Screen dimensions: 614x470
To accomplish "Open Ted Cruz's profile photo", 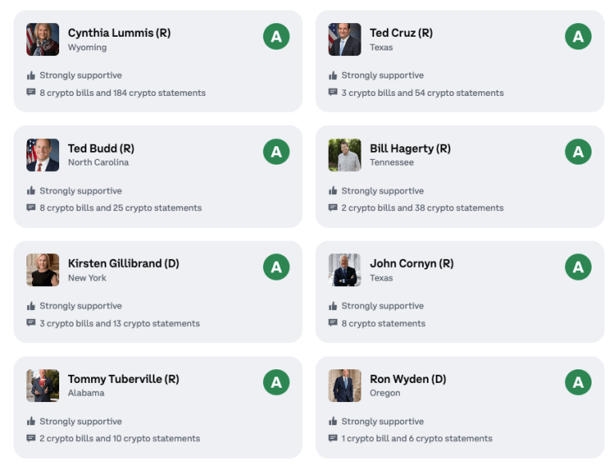I will [345, 39].
